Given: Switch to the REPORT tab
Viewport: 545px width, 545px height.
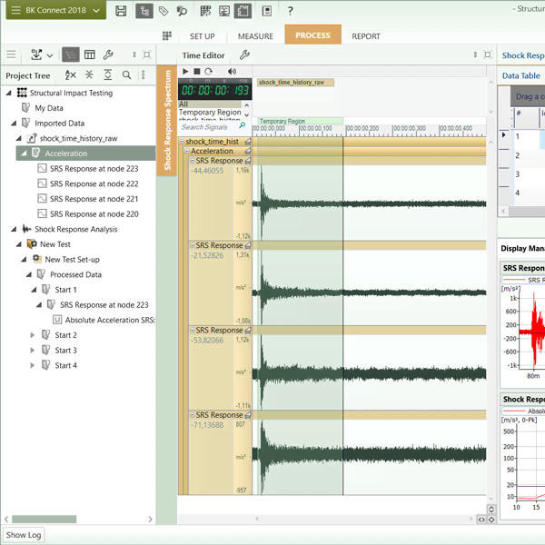Looking at the screenshot, I should 366,36.
